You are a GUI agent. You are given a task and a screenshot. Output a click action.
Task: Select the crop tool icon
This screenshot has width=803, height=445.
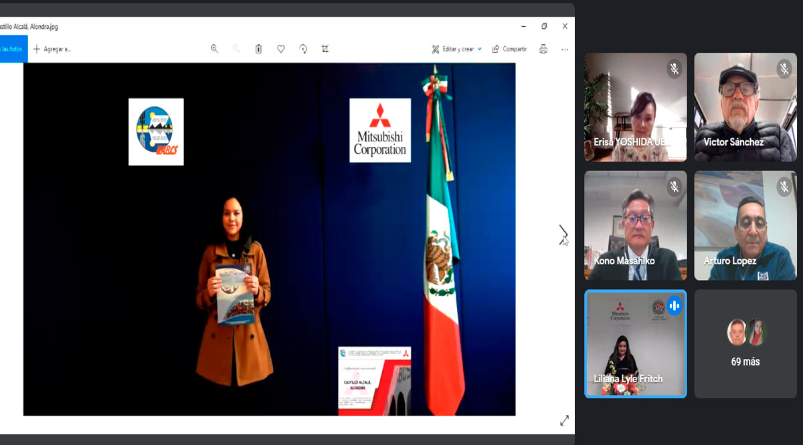[x=325, y=49]
